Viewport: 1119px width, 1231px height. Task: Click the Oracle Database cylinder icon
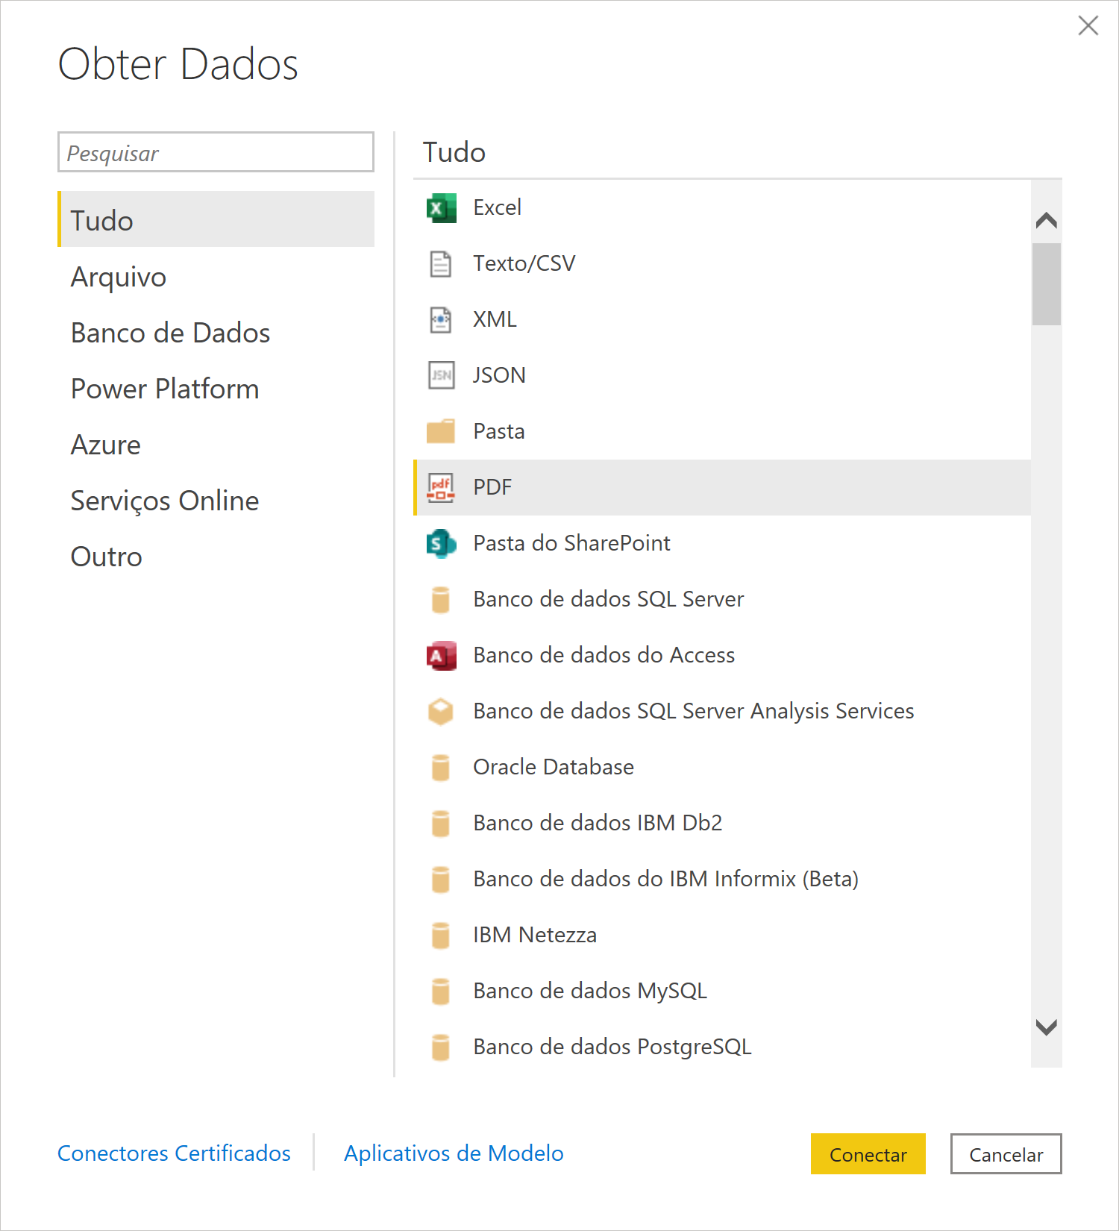click(441, 767)
